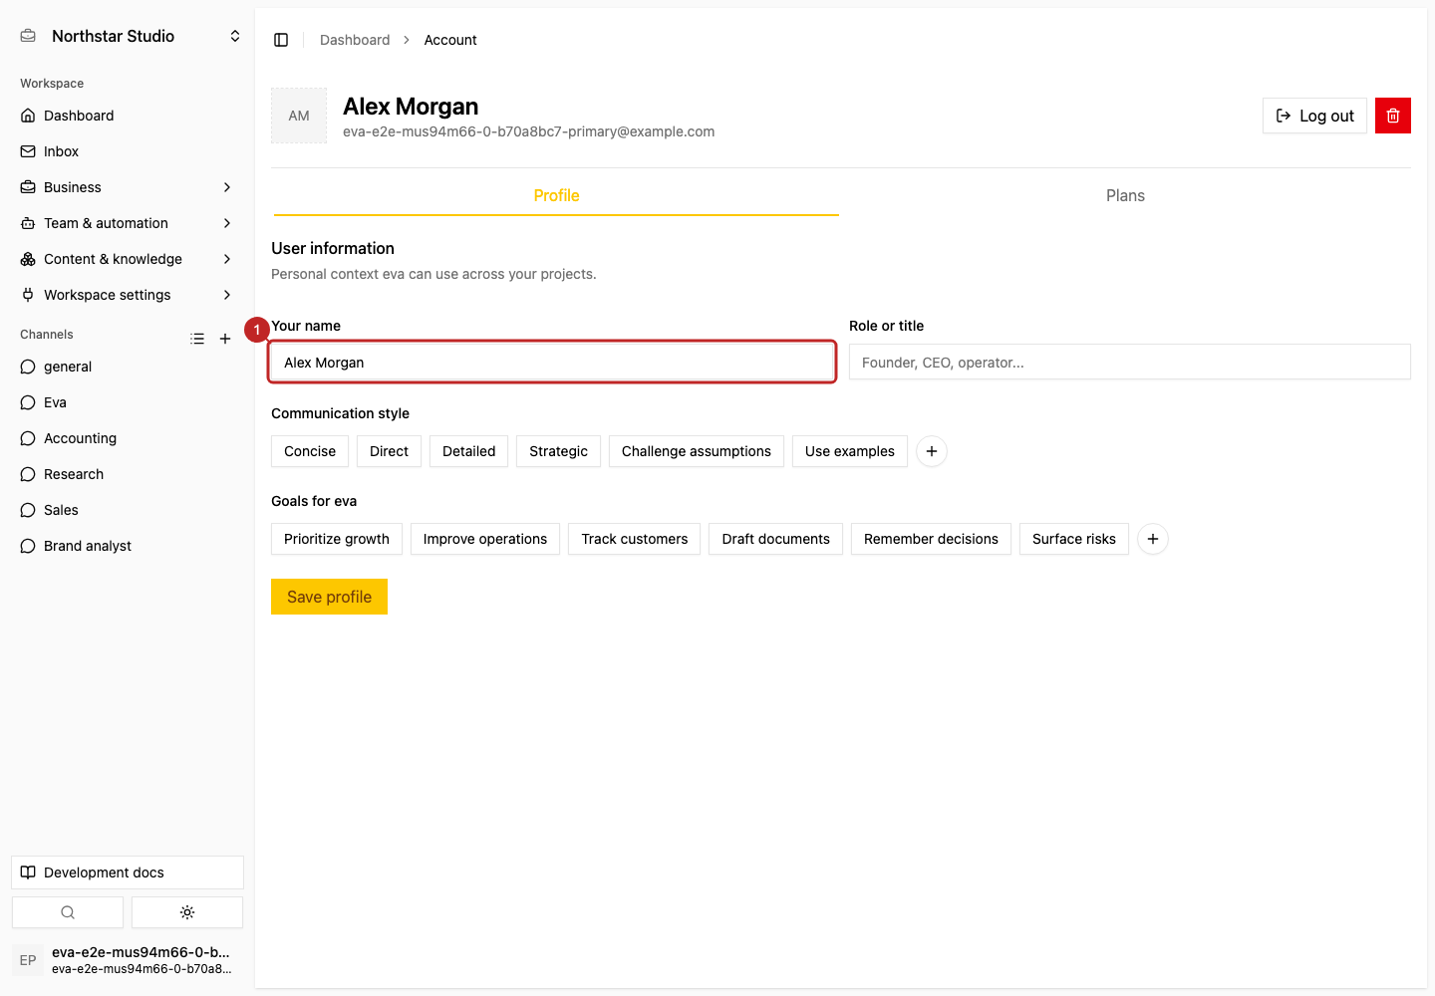Go to Dashboard breadcrumb link
1435x996 pixels.
355,40
